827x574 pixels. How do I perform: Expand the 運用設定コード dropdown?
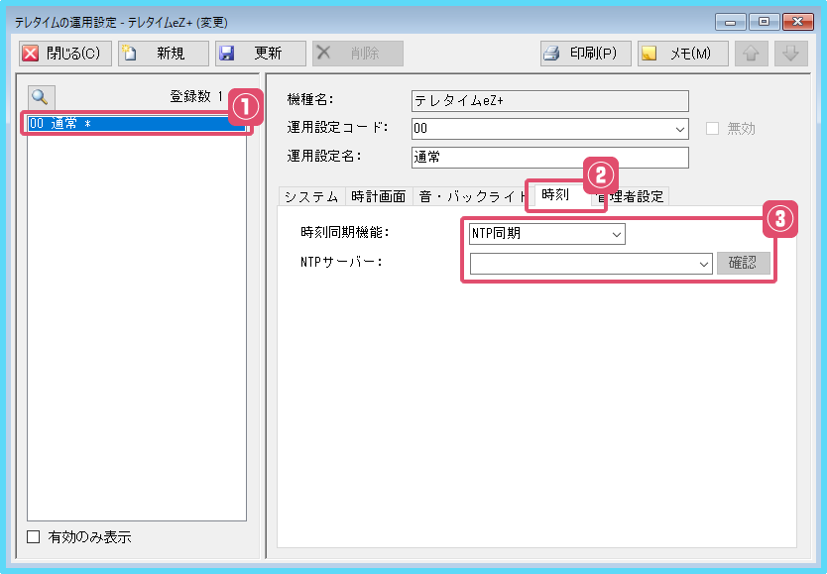[679, 129]
